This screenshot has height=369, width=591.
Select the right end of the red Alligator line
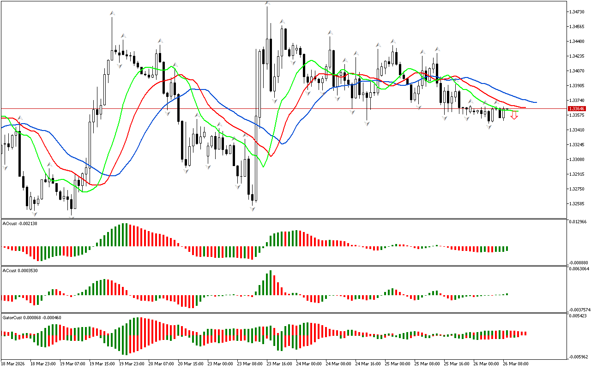tap(525, 107)
